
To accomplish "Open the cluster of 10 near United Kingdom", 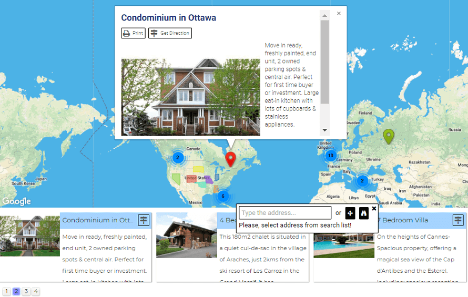I will click(331, 155).
